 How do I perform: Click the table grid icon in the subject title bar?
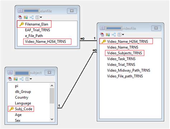[x=10, y=72]
